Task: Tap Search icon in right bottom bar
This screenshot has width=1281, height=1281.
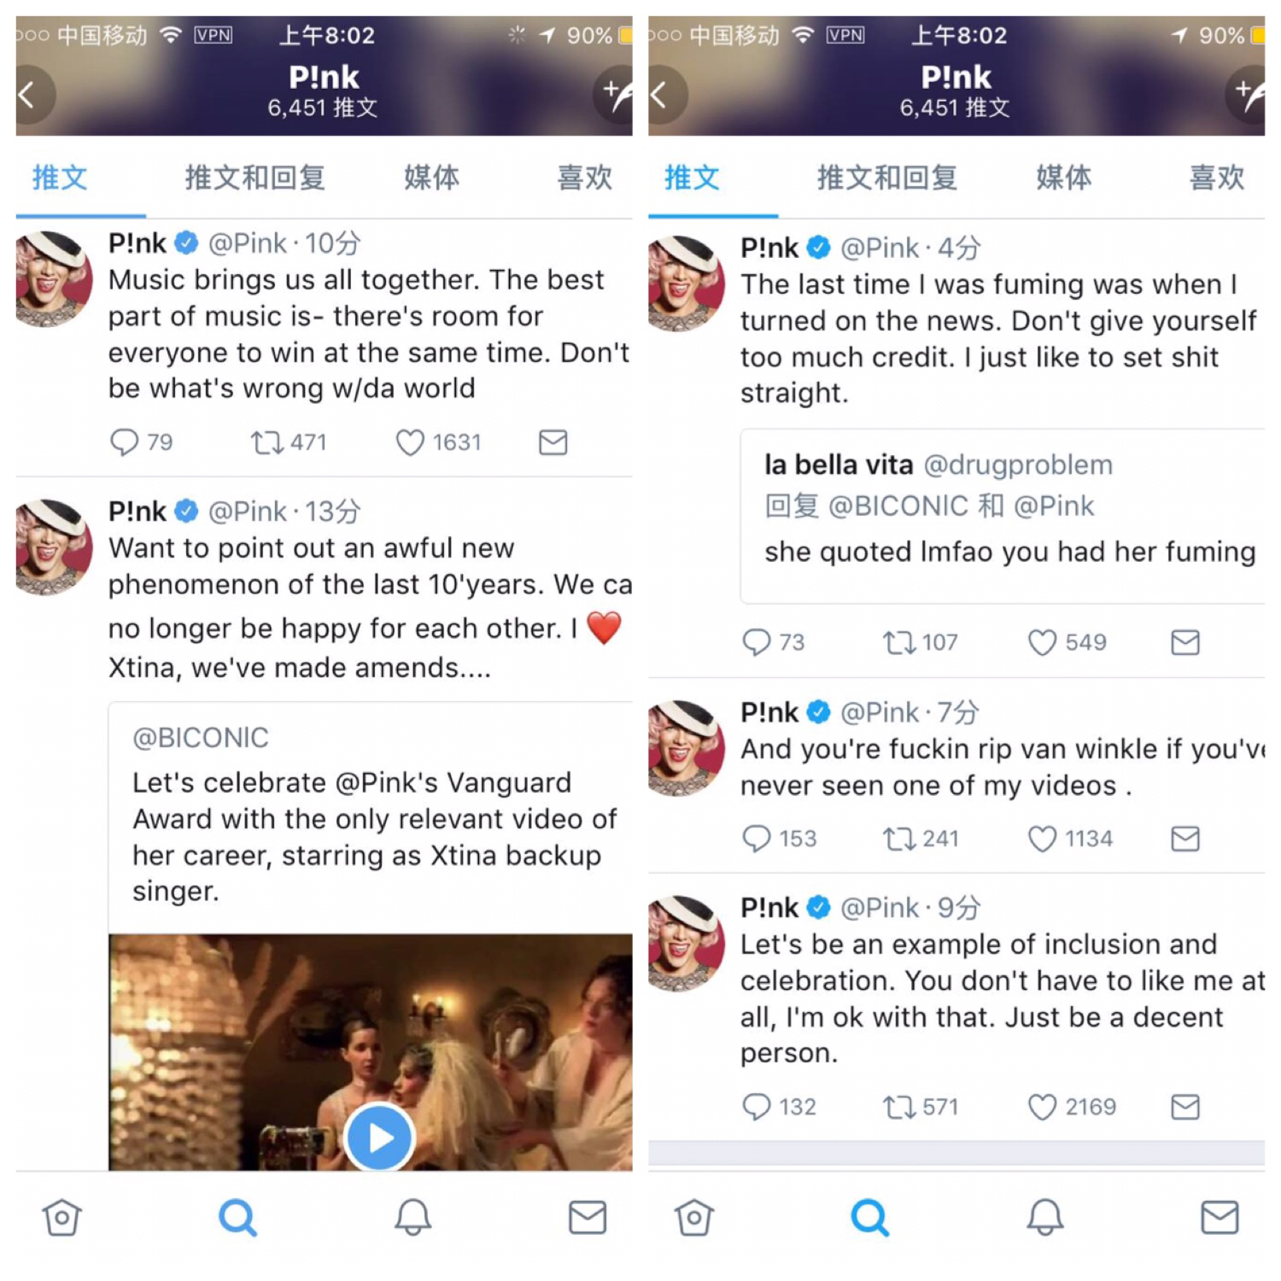Action: tap(869, 1218)
